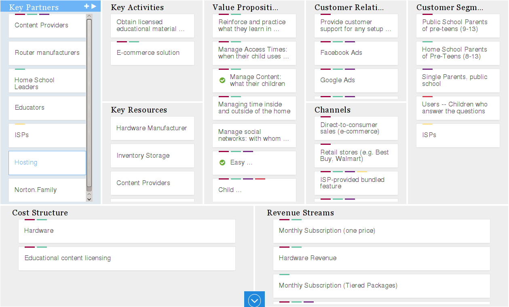Click green checkmark on the Easy card
The width and height of the screenshot is (509, 307).
click(222, 163)
